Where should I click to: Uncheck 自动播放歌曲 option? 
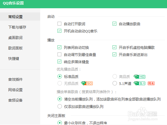(114, 24)
